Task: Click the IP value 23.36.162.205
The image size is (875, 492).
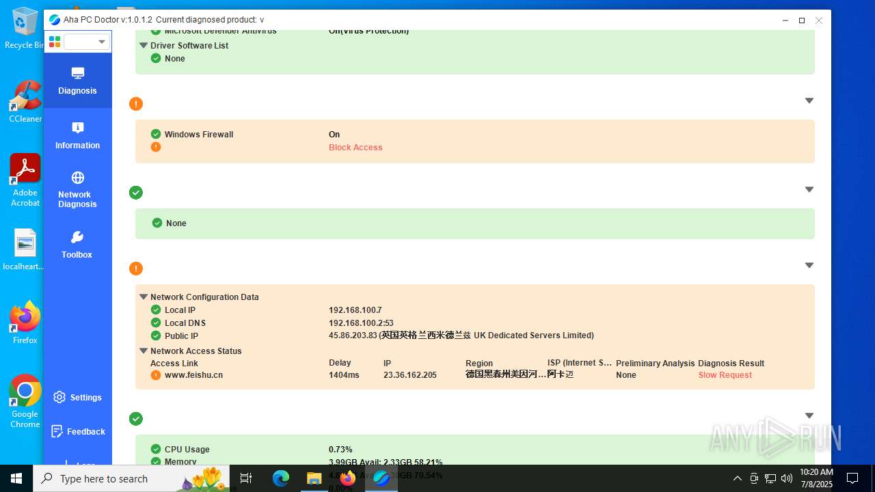Action: pos(410,375)
